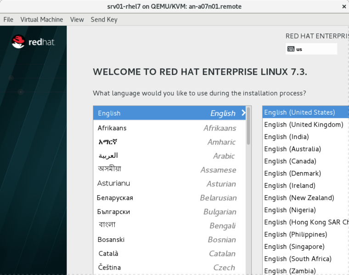Click the arrow beside selected English
Viewport: 349px width, 275px height.
[243, 113]
